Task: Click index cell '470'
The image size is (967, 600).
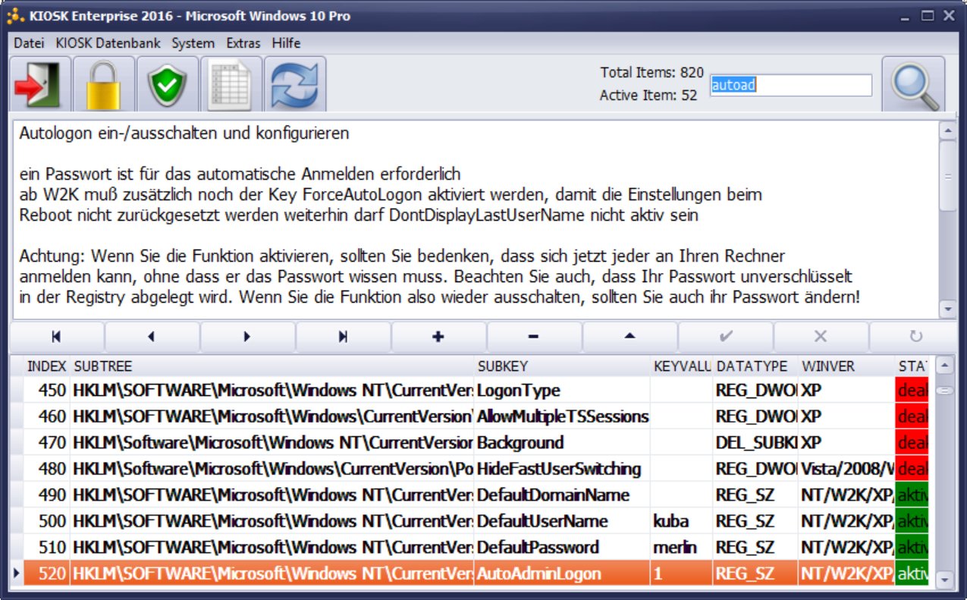Action: pos(46,443)
